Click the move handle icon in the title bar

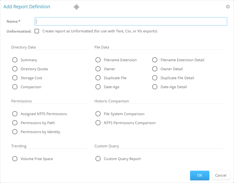coord(76,7)
